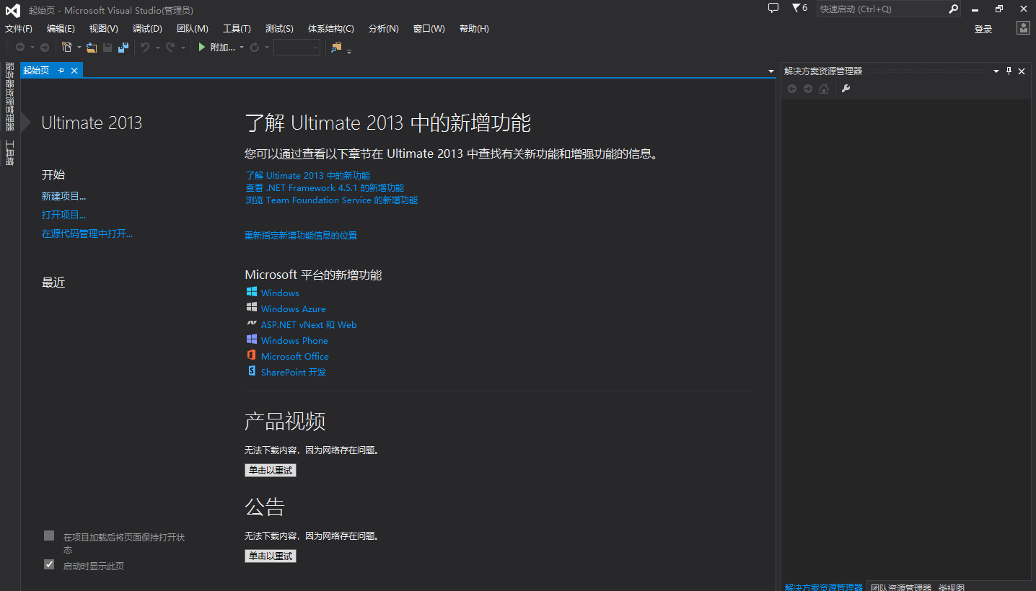Open the 解决方案资源管理器 window position dropdown

click(x=996, y=71)
